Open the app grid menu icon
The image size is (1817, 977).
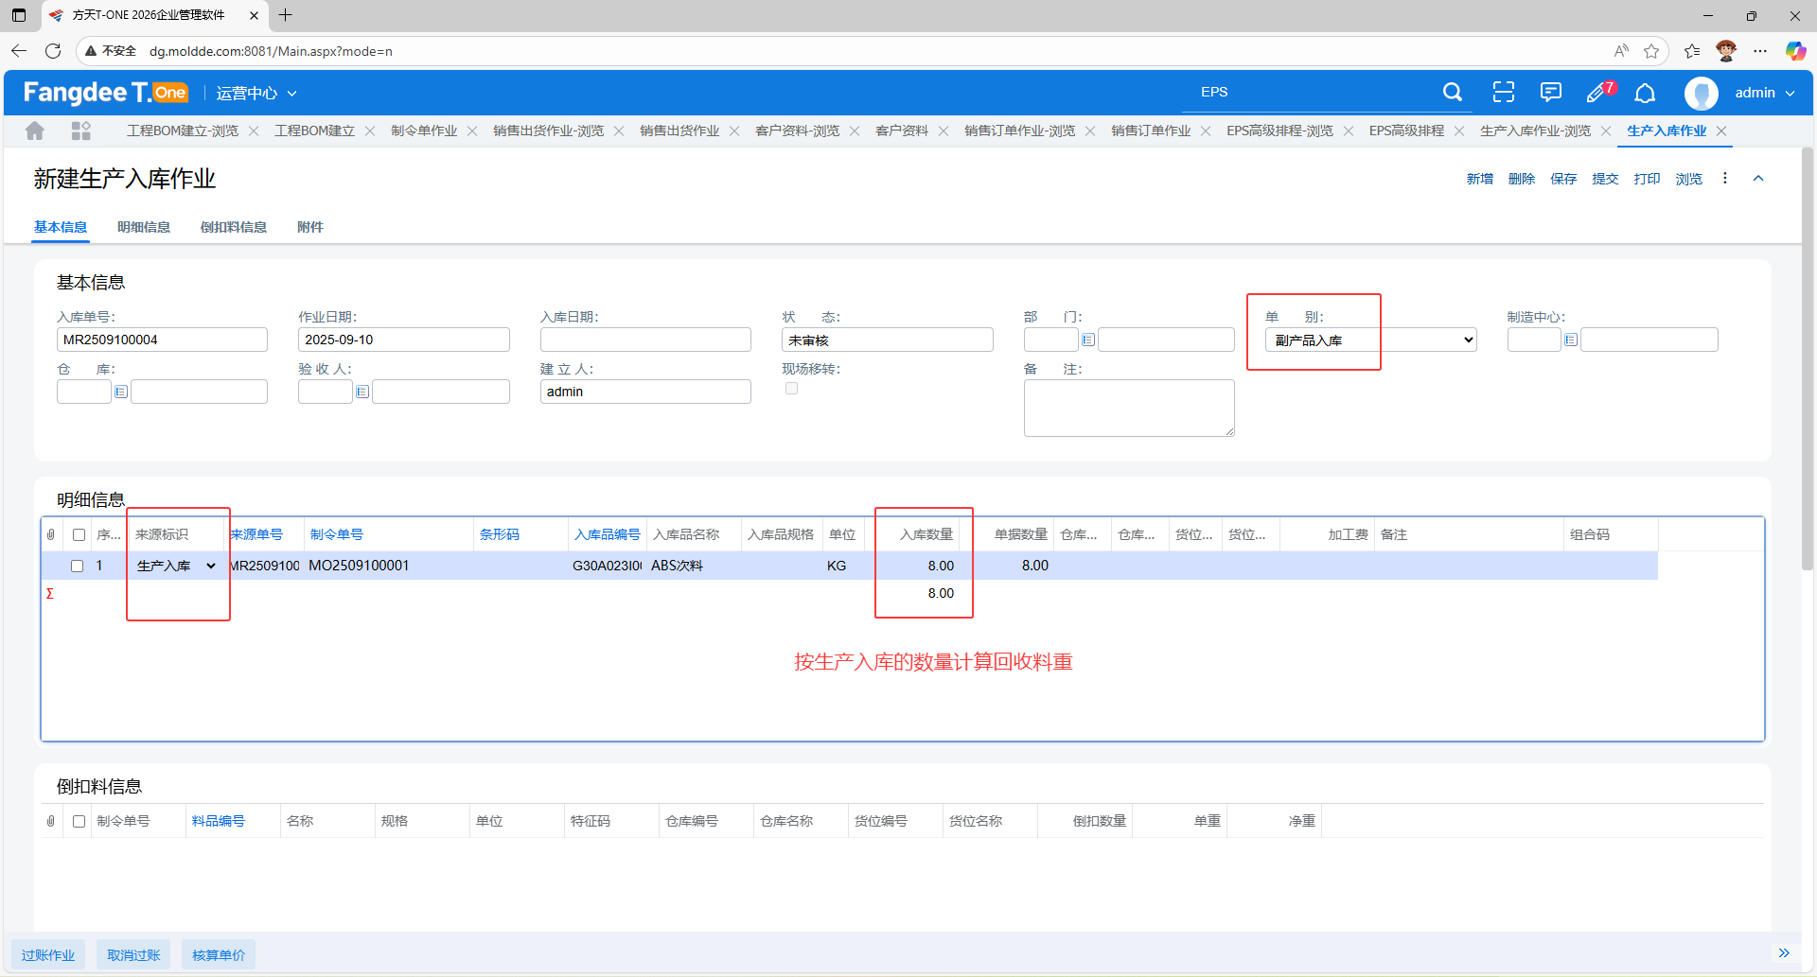[81, 131]
